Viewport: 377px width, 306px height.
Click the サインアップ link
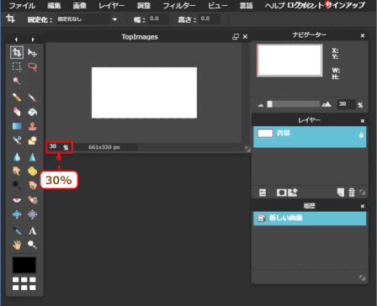pyautogui.click(x=346, y=5)
